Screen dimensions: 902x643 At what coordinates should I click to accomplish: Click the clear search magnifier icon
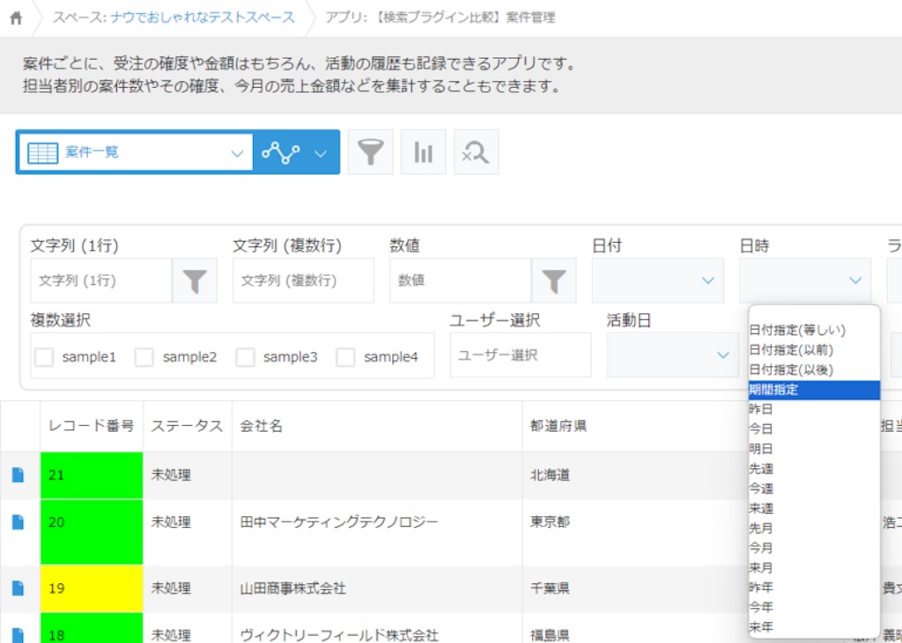pos(477,152)
